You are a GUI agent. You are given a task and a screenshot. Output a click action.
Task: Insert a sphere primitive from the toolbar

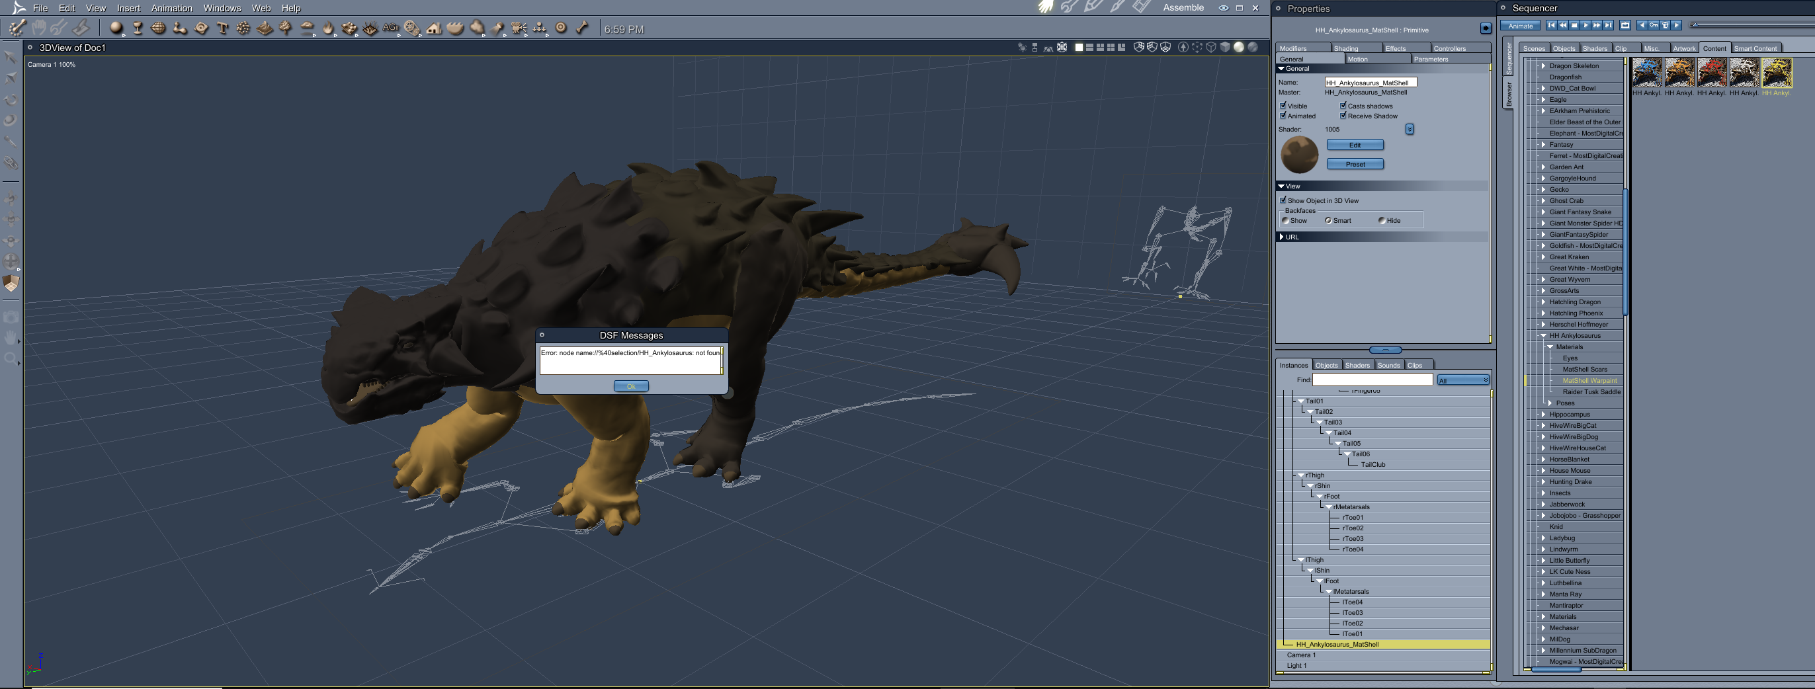tap(116, 28)
